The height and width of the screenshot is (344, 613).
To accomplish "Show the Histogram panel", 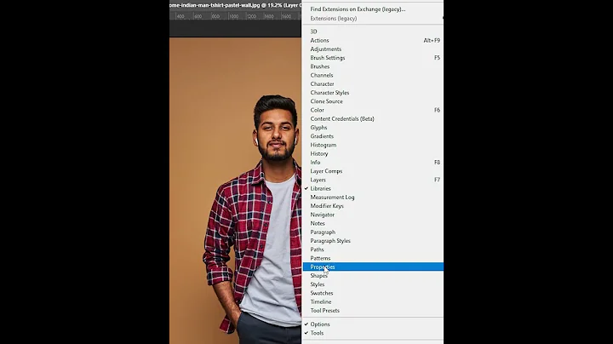I will click(373, 145).
